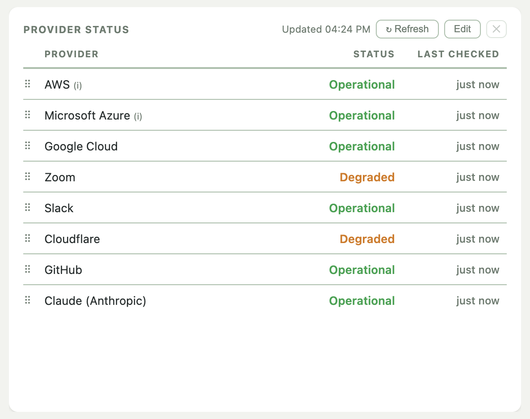Viewport: 530px width, 419px height.
Task: Click 'just now' in the Google Cloud row
Action: click(x=478, y=146)
